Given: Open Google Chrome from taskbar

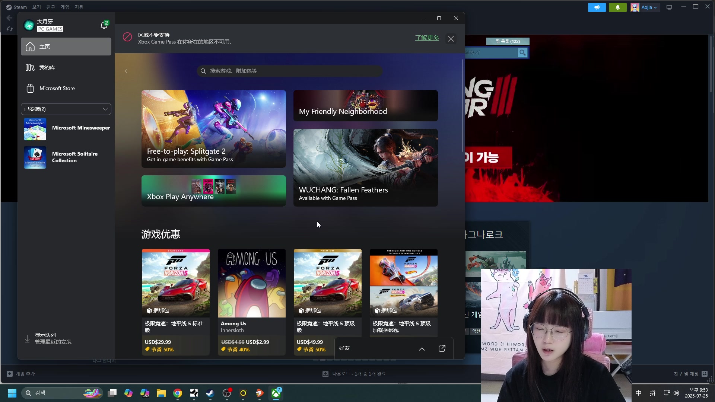Looking at the screenshot, I should pos(178,393).
